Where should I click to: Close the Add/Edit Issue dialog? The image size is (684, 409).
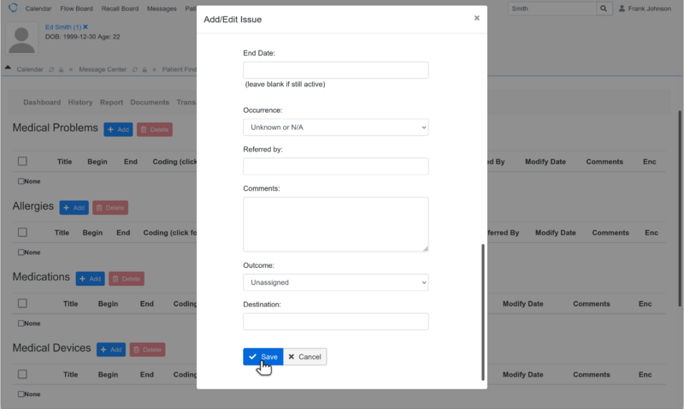pyautogui.click(x=476, y=18)
